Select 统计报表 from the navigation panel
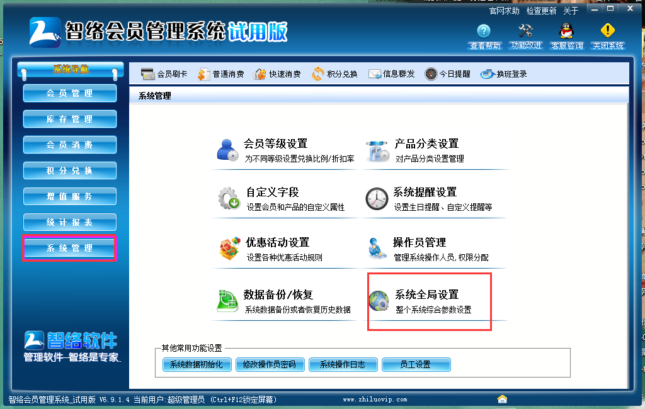 [x=69, y=221]
